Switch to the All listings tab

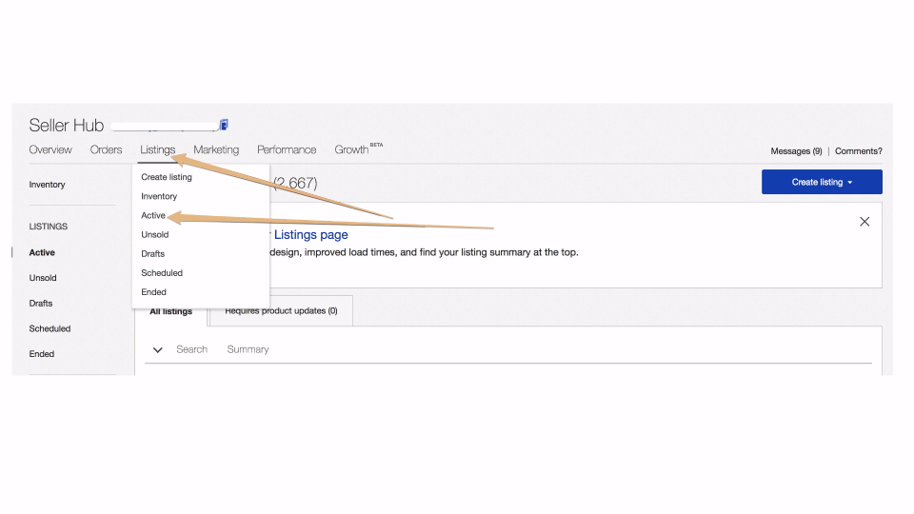point(170,312)
